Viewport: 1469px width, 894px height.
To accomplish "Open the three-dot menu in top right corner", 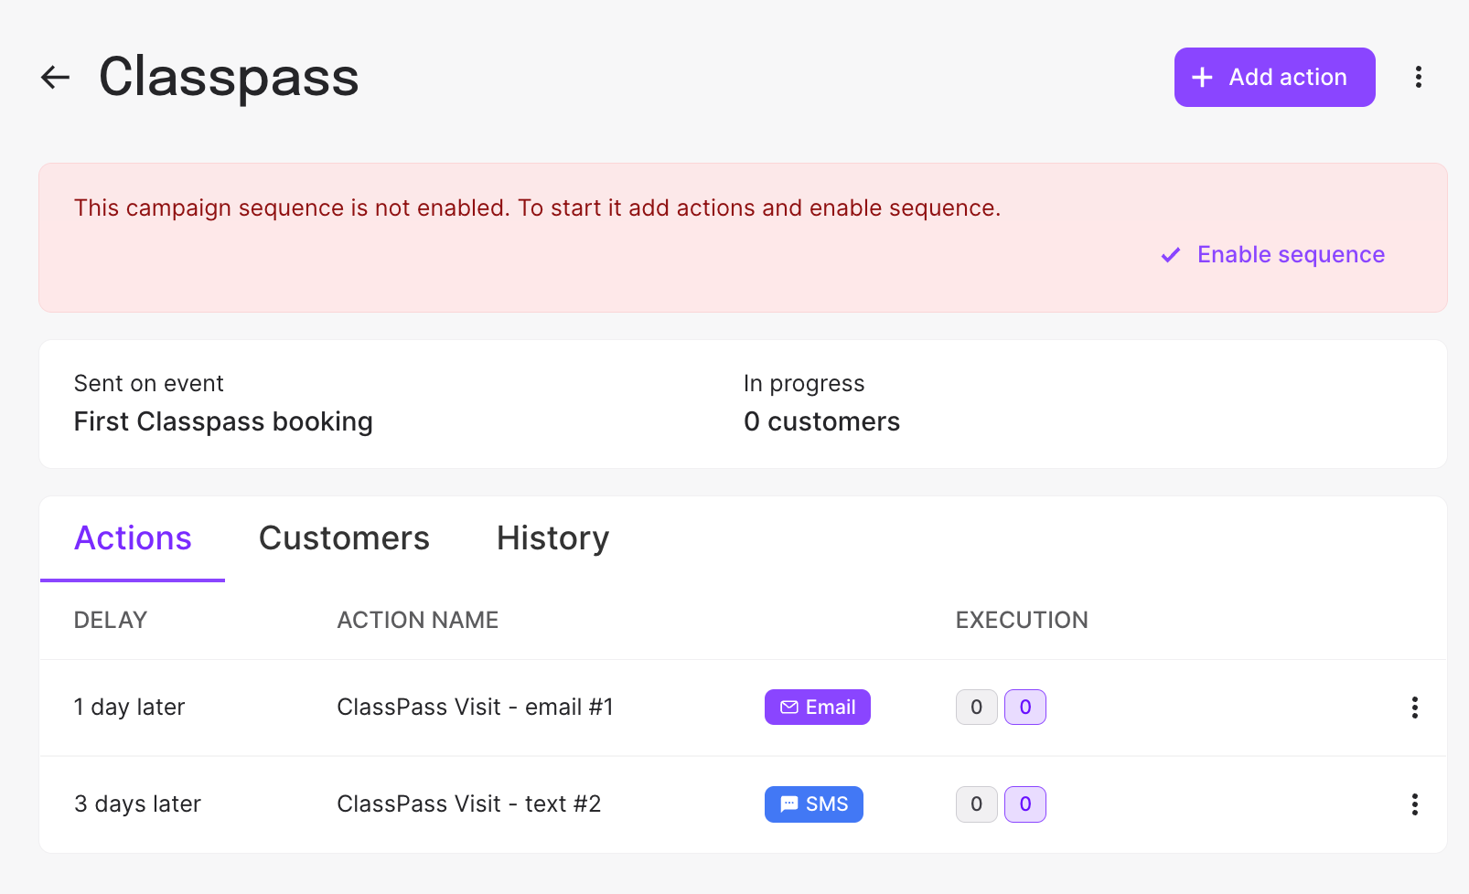I will point(1418,77).
